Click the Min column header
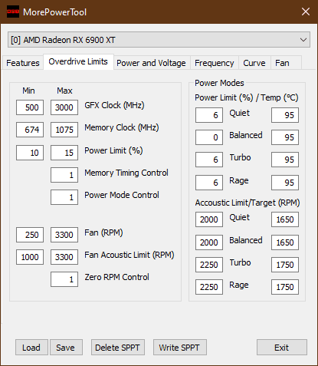This screenshot has width=318, height=366. (28, 91)
